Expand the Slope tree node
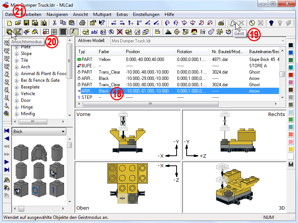The width and height of the screenshot is (298, 223). coord(16,54)
